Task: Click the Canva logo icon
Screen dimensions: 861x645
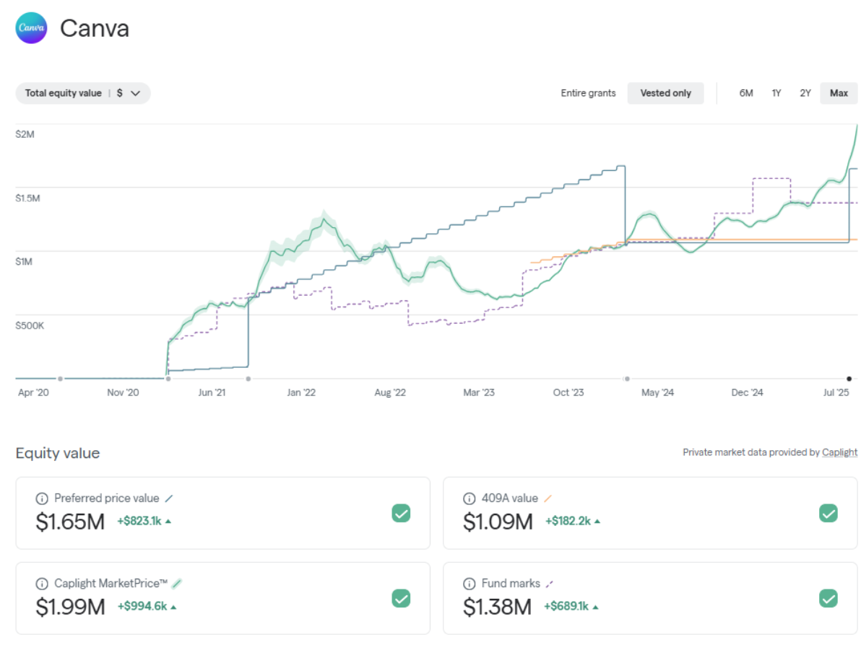Action: 31,29
